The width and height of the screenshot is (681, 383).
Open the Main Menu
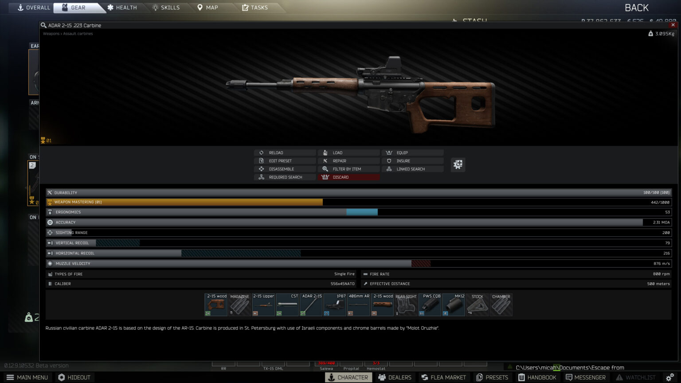27,377
